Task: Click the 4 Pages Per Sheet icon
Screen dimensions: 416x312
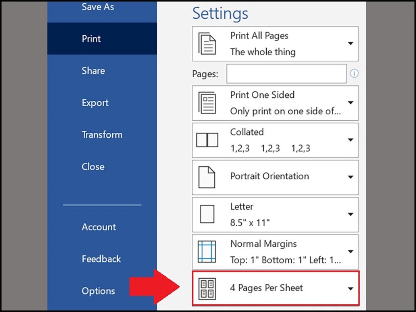Action: pos(207,289)
